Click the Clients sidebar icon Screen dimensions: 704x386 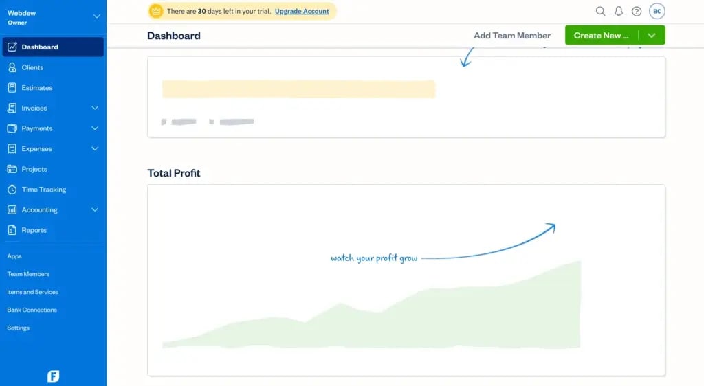tap(12, 67)
